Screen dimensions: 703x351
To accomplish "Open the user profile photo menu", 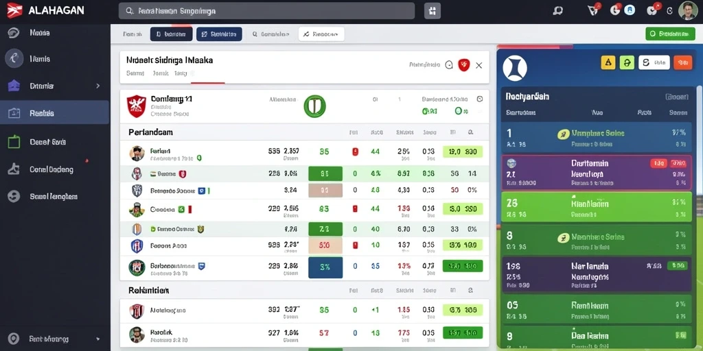I will (x=687, y=10).
